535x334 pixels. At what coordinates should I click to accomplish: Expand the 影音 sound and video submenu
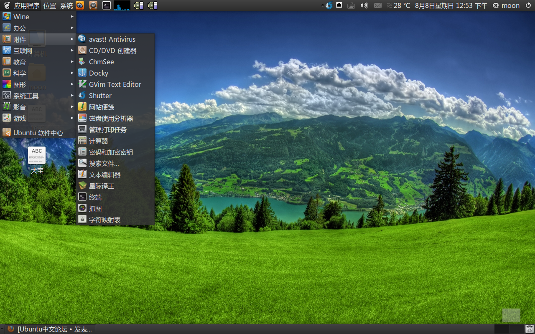click(38, 107)
